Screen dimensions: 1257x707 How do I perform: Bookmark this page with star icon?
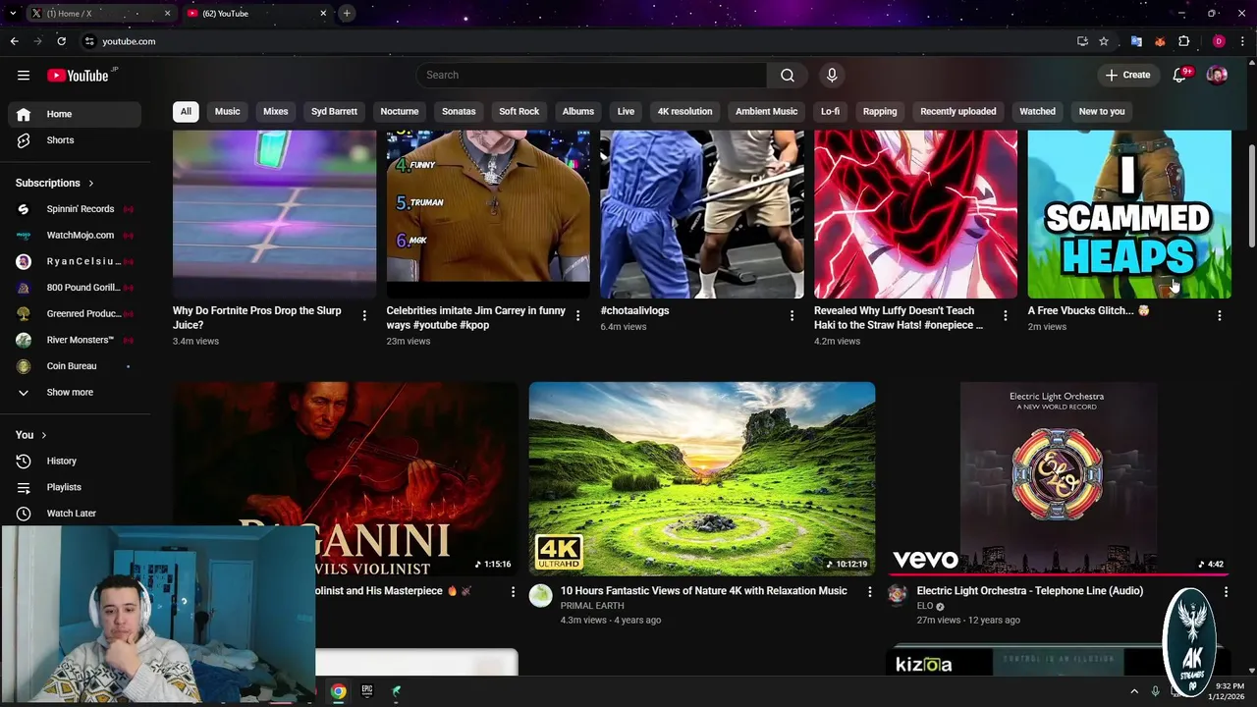pos(1104,41)
